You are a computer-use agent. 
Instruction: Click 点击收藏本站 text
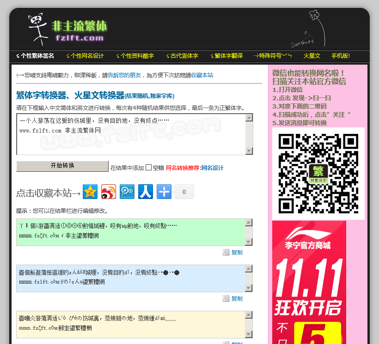click(x=49, y=193)
